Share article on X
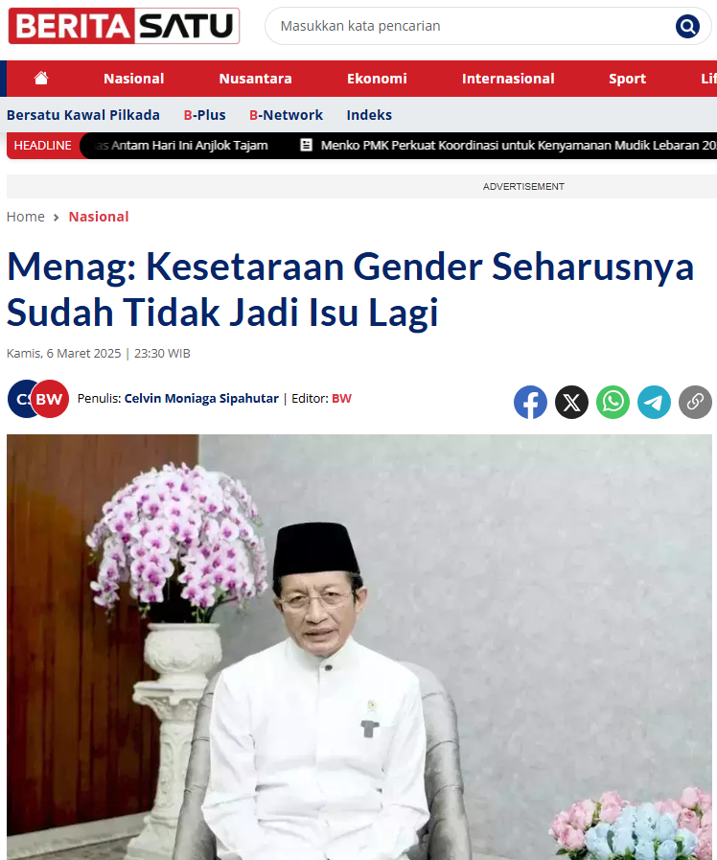Viewport: 717px width, 860px height. [571, 402]
